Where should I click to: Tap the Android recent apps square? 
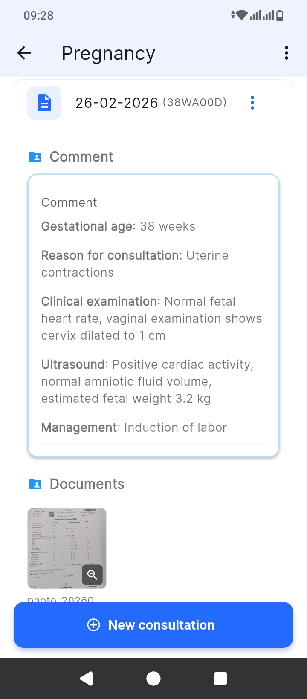point(220,678)
